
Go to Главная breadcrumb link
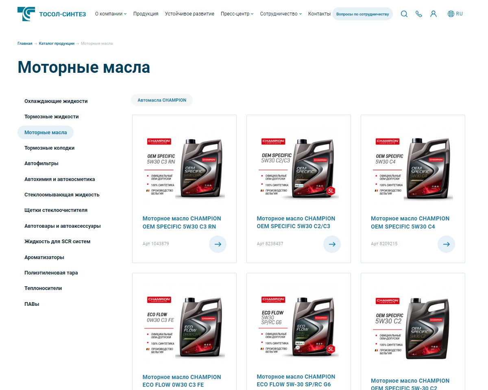point(25,44)
